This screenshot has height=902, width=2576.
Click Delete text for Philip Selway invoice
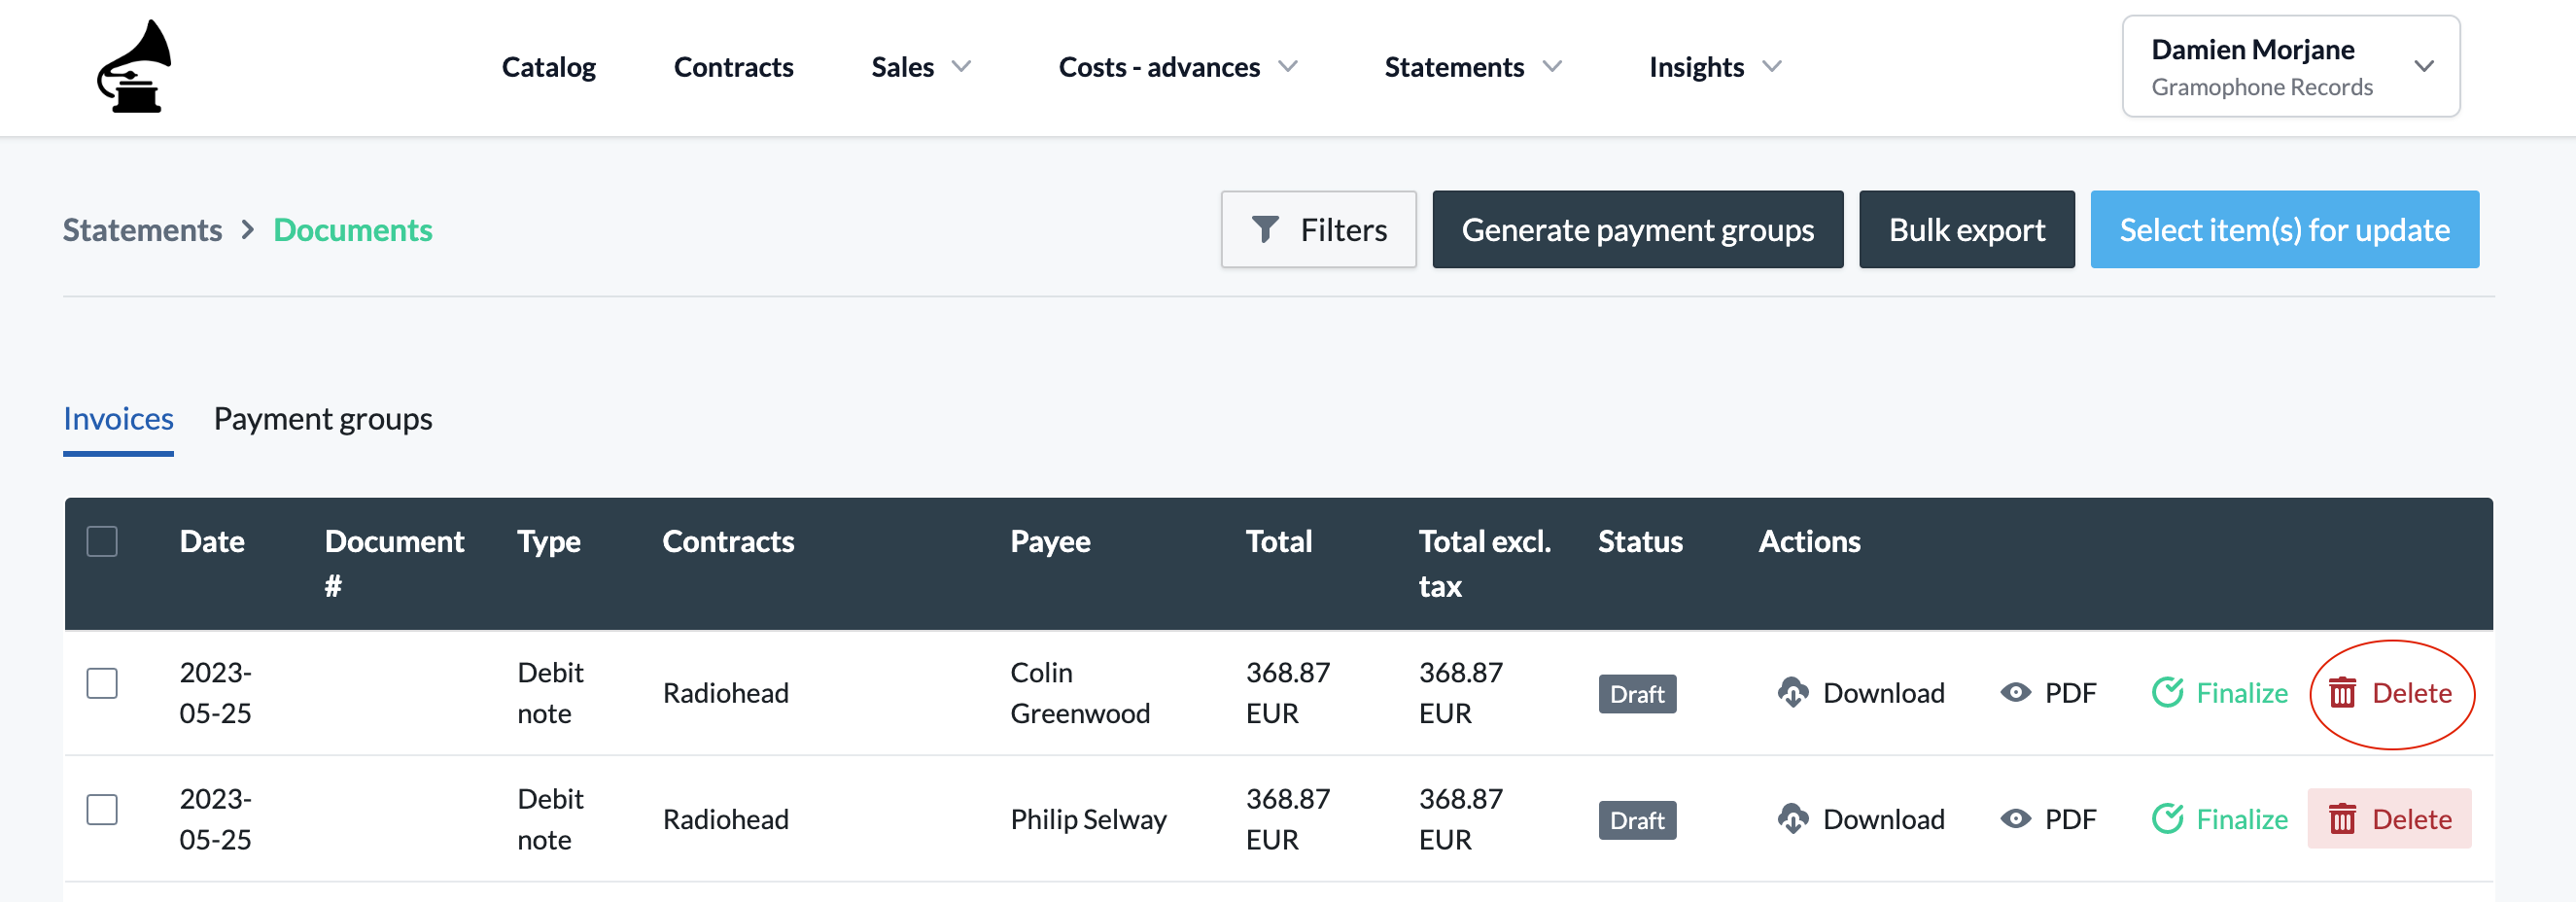click(x=2411, y=819)
